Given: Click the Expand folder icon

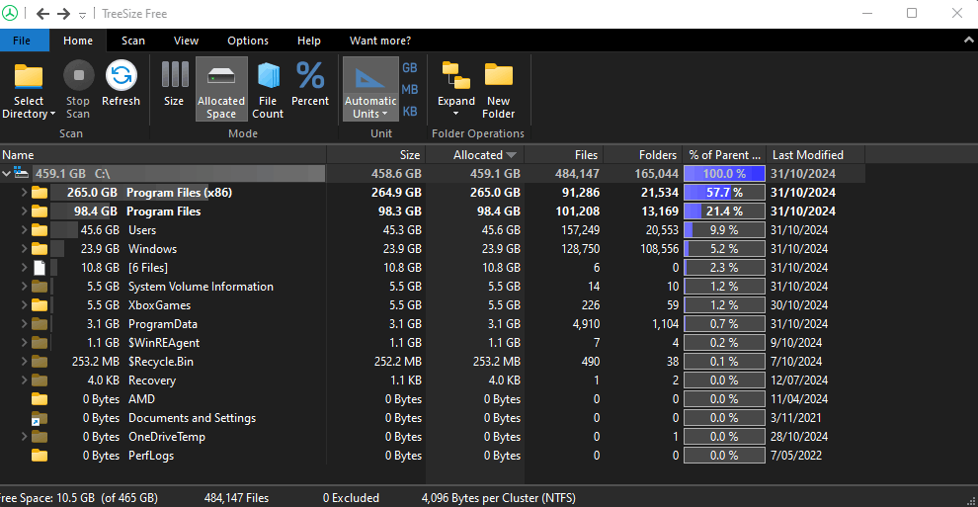Looking at the screenshot, I should (x=456, y=75).
